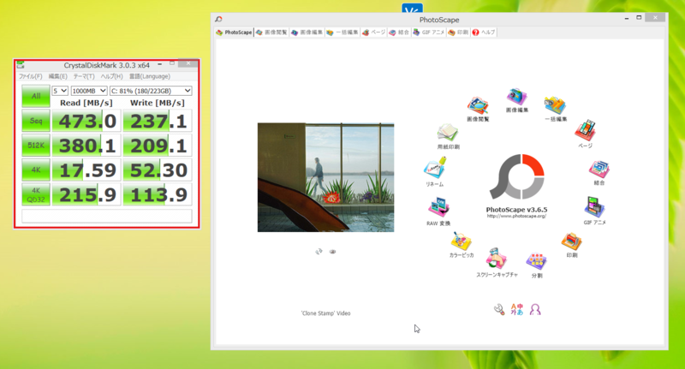Click PhotoScape title bar app icon
Screen dimensions: 685x369
218,19
